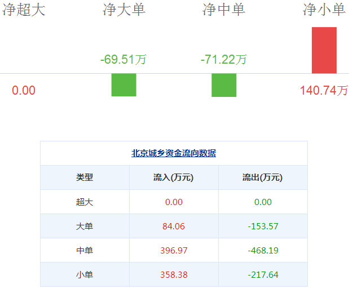Select the -153.57 outflow cell

(263, 226)
